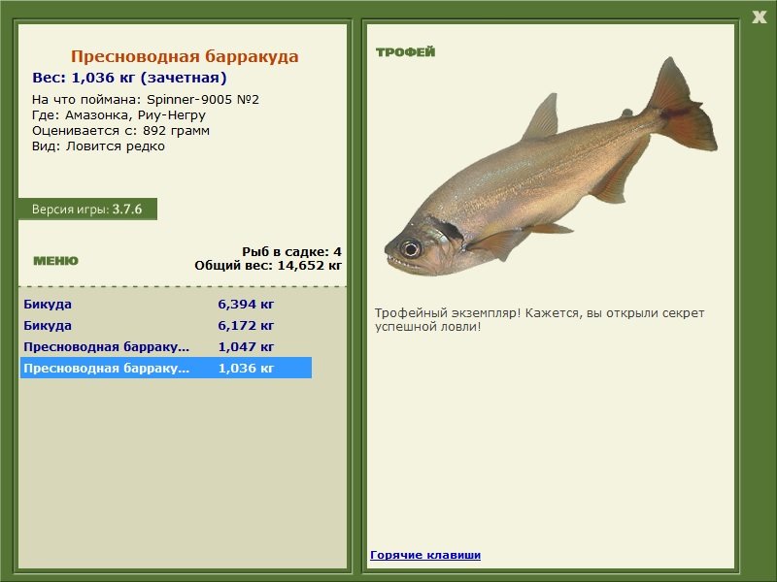Click the Рыб в садке: 4 counter
This screenshot has width=777, height=582.
tap(291, 251)
